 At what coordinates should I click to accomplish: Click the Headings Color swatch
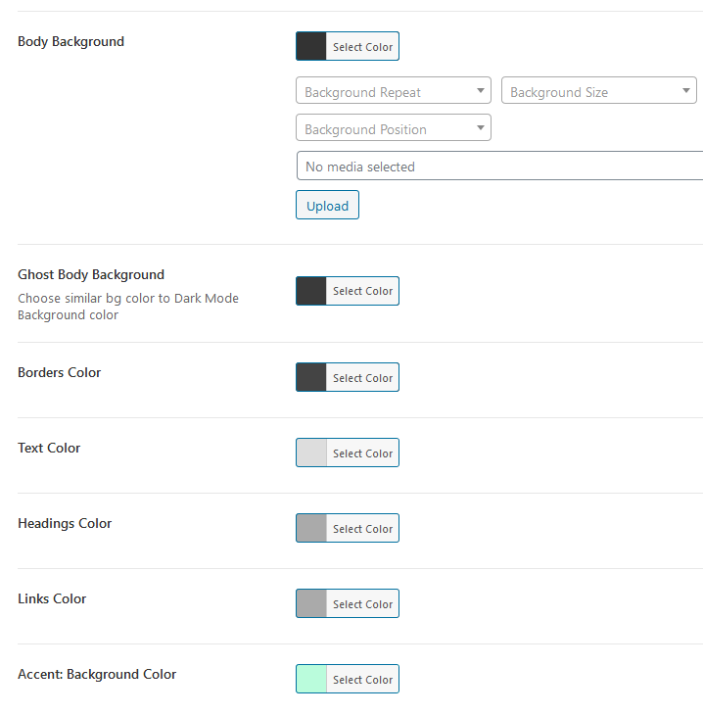[x=311, y=529]
